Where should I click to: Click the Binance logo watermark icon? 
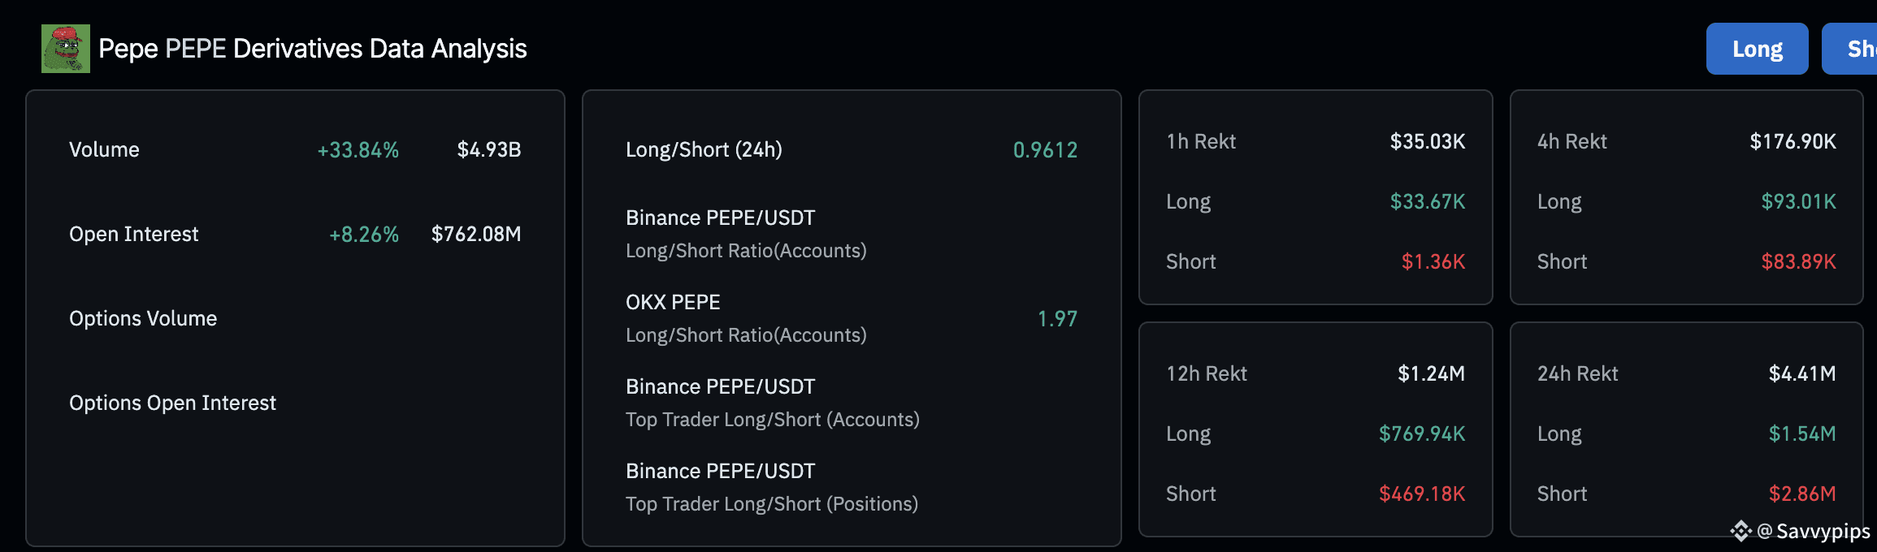(1740, 531)
